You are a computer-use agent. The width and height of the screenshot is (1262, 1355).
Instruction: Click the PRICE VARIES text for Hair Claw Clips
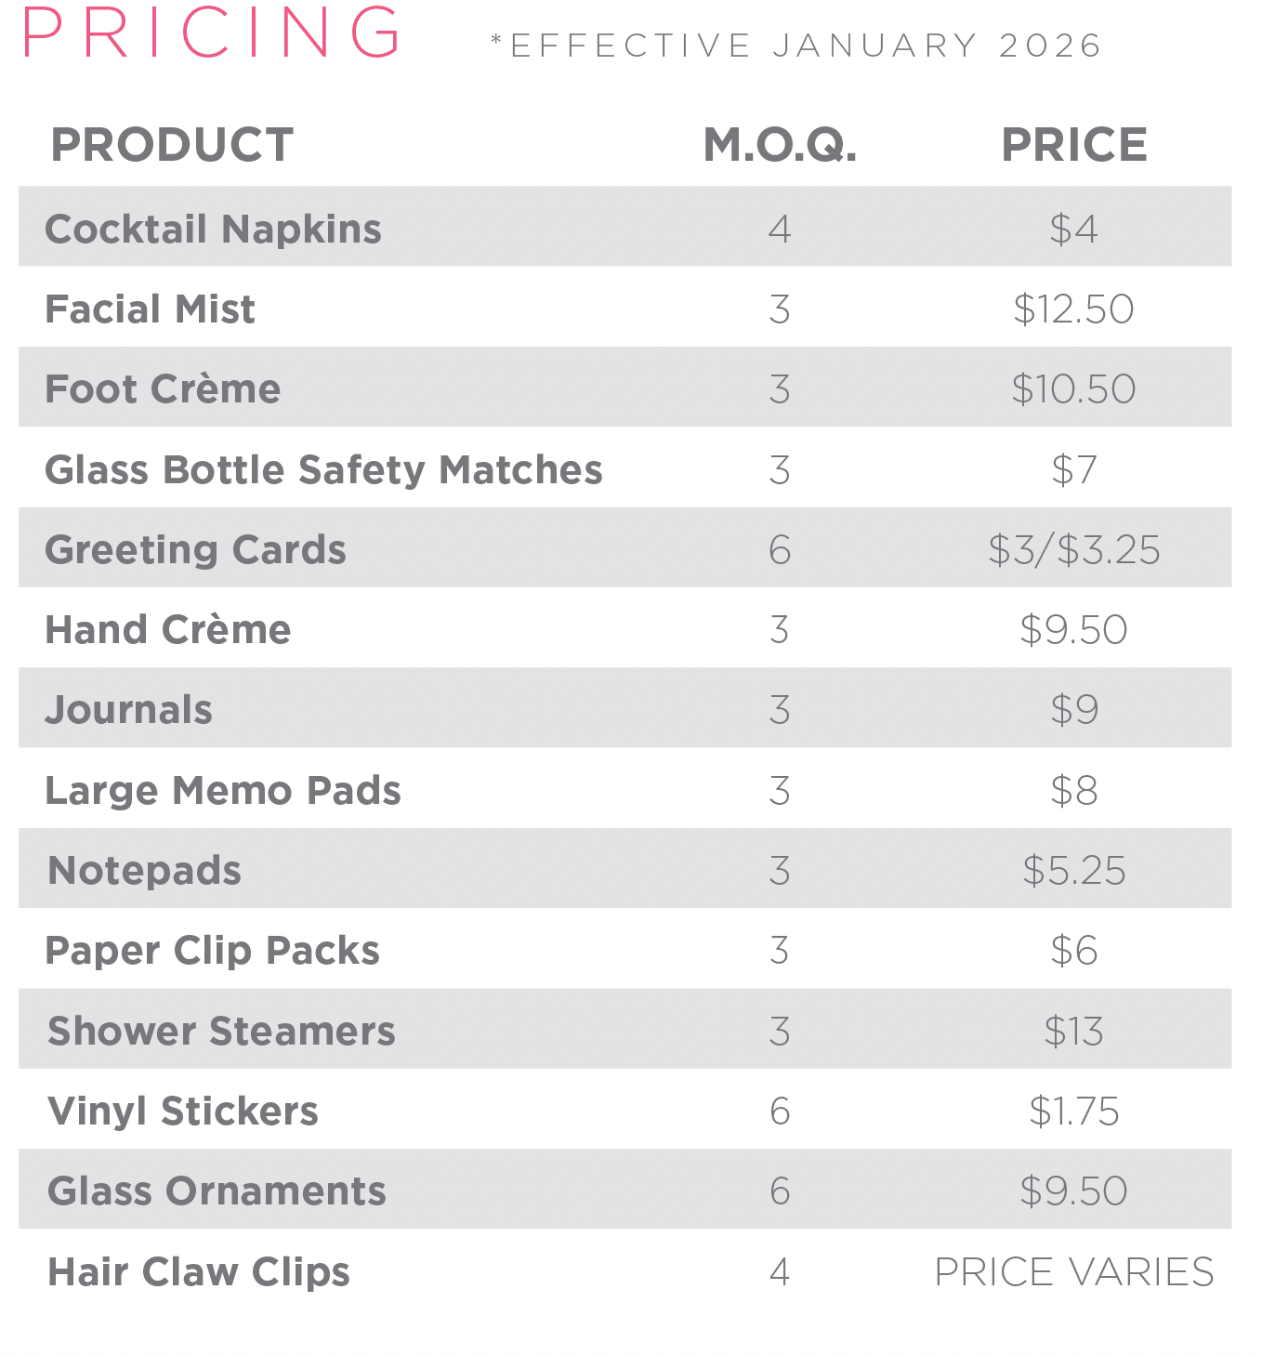(1073, 1272)
